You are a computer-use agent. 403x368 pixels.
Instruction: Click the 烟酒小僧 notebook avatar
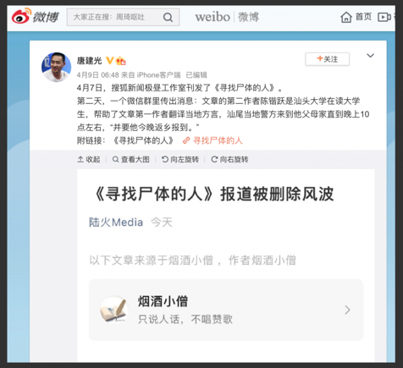tap(114, 310)
